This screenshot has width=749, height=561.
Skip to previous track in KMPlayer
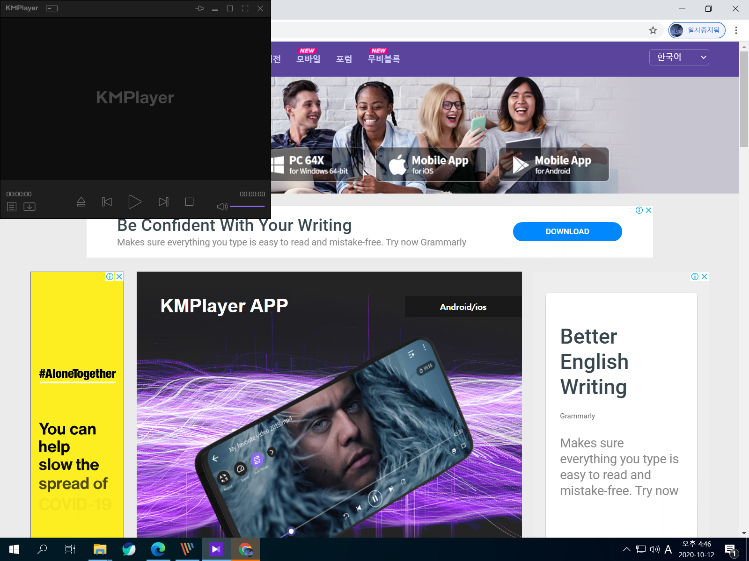(107, 202)
